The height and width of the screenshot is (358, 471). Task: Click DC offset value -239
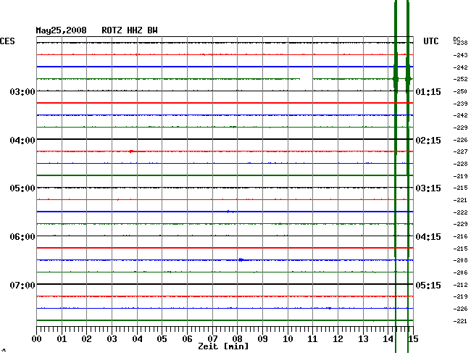pyautogui.click(x=460, y=104)
